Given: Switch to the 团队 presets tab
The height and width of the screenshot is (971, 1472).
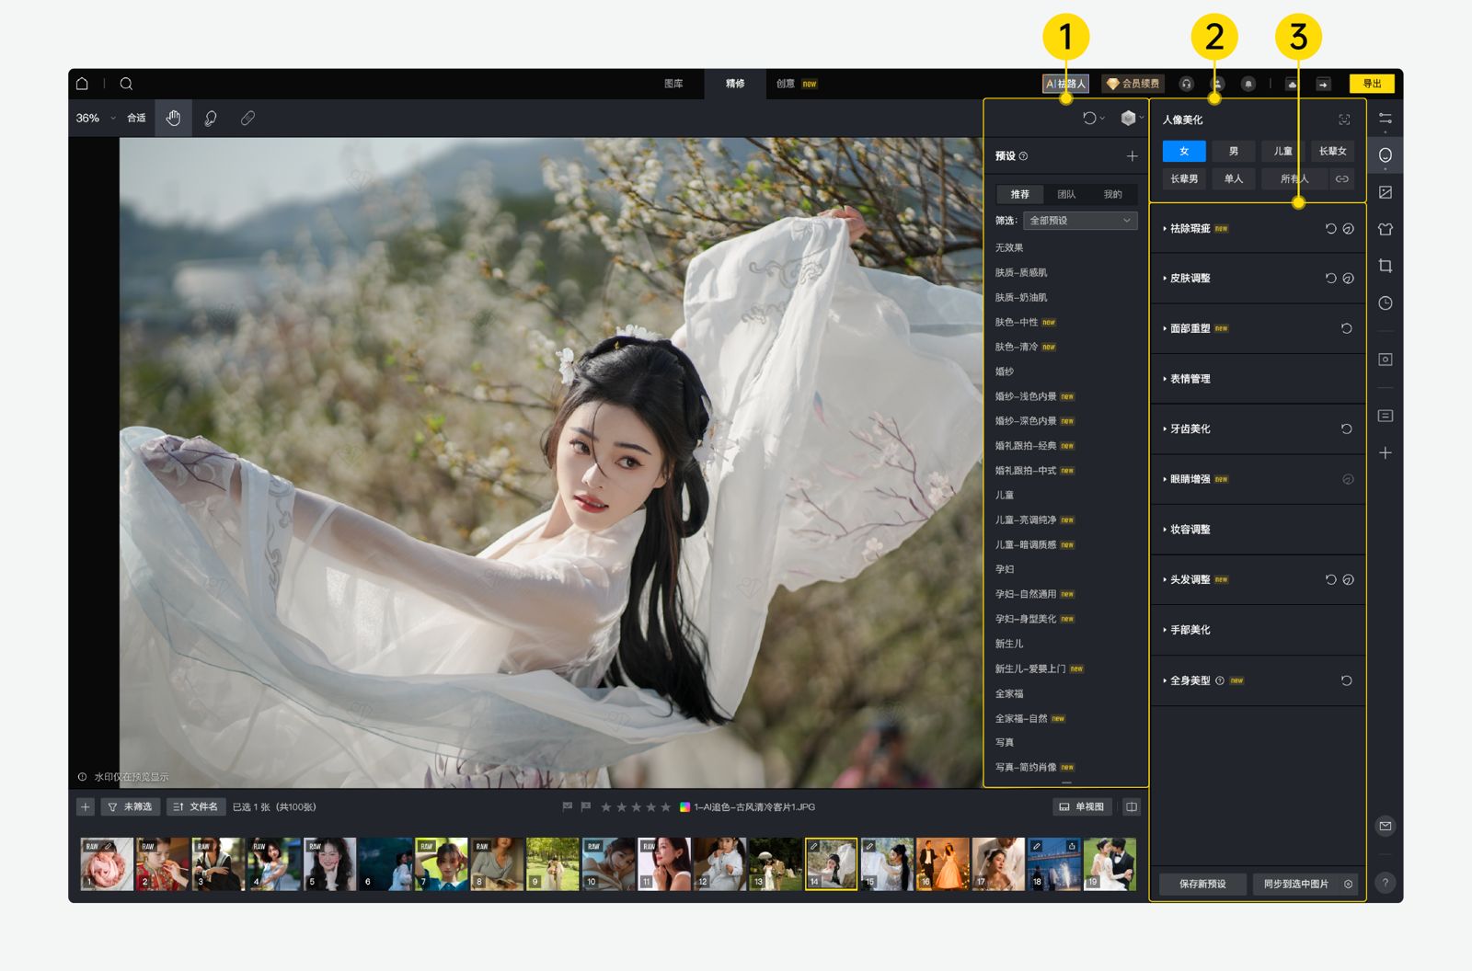Looking at the screenshot, I should pos(1066,195).
